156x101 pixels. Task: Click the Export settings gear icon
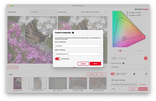click(112, 80)
